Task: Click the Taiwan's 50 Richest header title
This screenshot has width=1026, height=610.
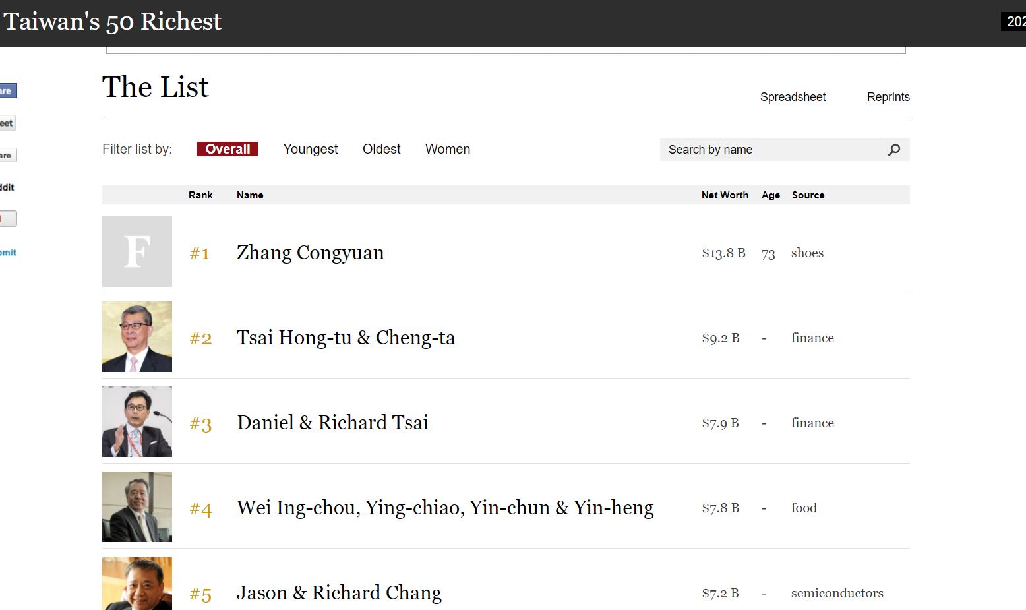Action: pos(112,22)
